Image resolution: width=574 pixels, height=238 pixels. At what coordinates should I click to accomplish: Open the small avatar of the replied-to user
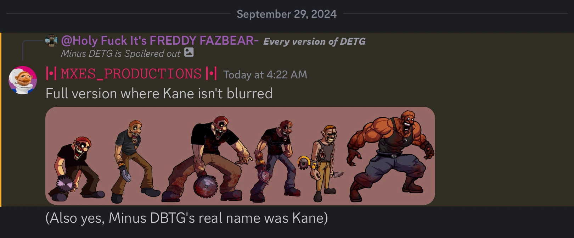[x=51, y=41]
